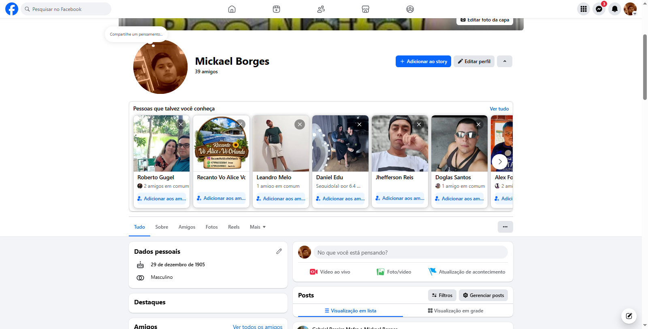Click the gender icon beside Masculino
Screen dimensions: 648x329
tap(140, 278)
